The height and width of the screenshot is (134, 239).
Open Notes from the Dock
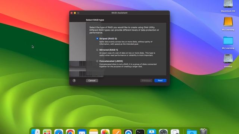coord(93,131)
